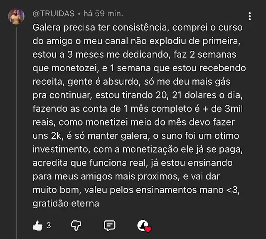Open the three-dot comment options menu
This screenshot has width=266, height=239.
pos(249,16)
